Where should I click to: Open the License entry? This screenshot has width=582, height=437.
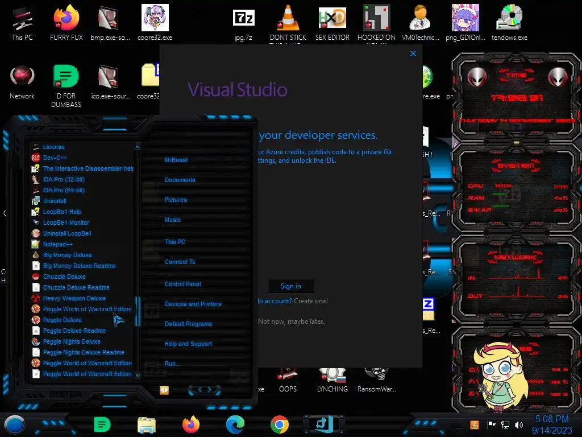[x=54, y=147]
